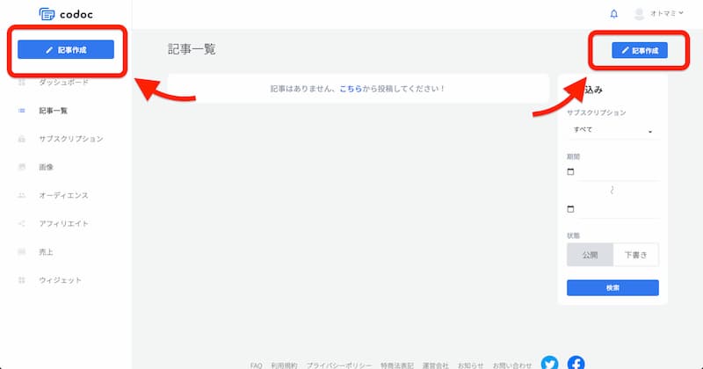Click the end date calendar icon
The image size is (703, 369).
coord(570,209)
